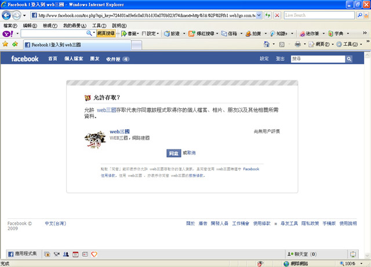
Task: Open 收件匣 inbox with 4 messages
Action: click(118, 59)
